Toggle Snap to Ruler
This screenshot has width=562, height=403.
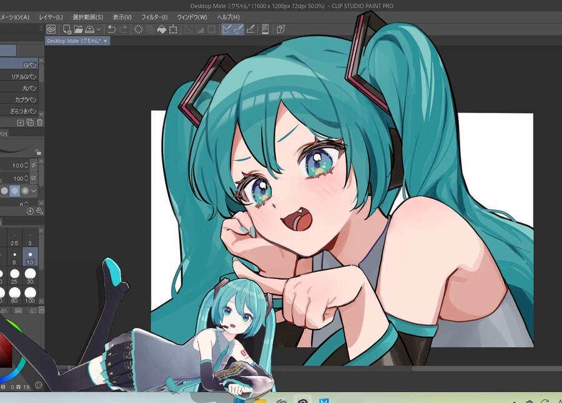click(x=227, y=29)
